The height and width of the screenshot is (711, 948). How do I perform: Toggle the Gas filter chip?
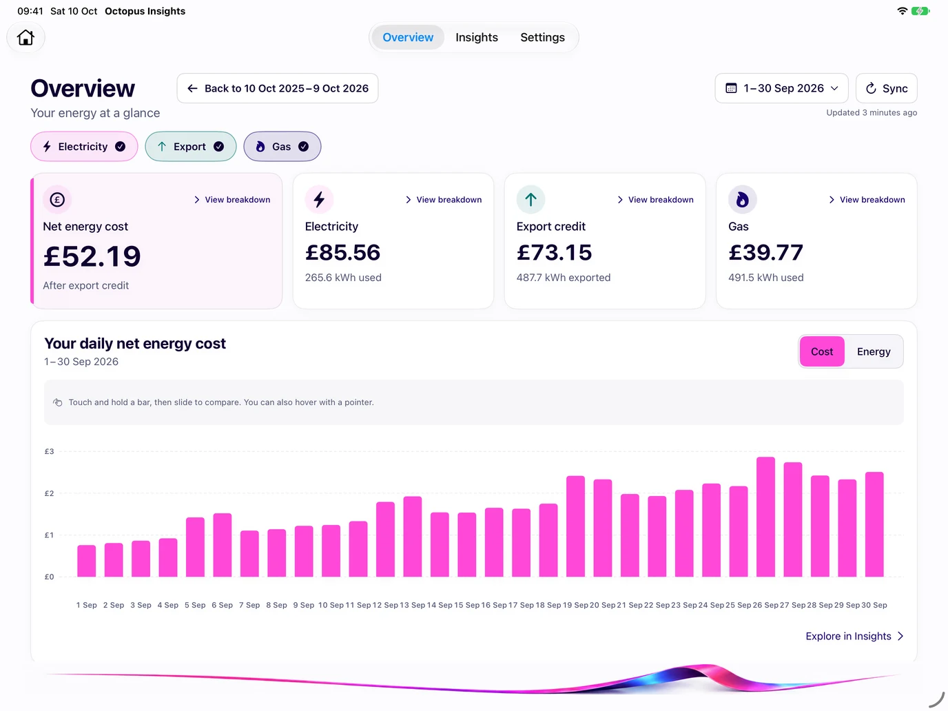282,147
